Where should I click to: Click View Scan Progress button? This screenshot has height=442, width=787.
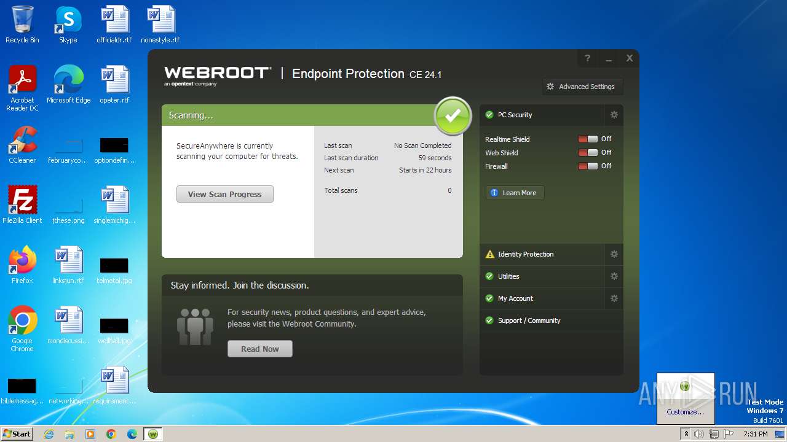225,194
